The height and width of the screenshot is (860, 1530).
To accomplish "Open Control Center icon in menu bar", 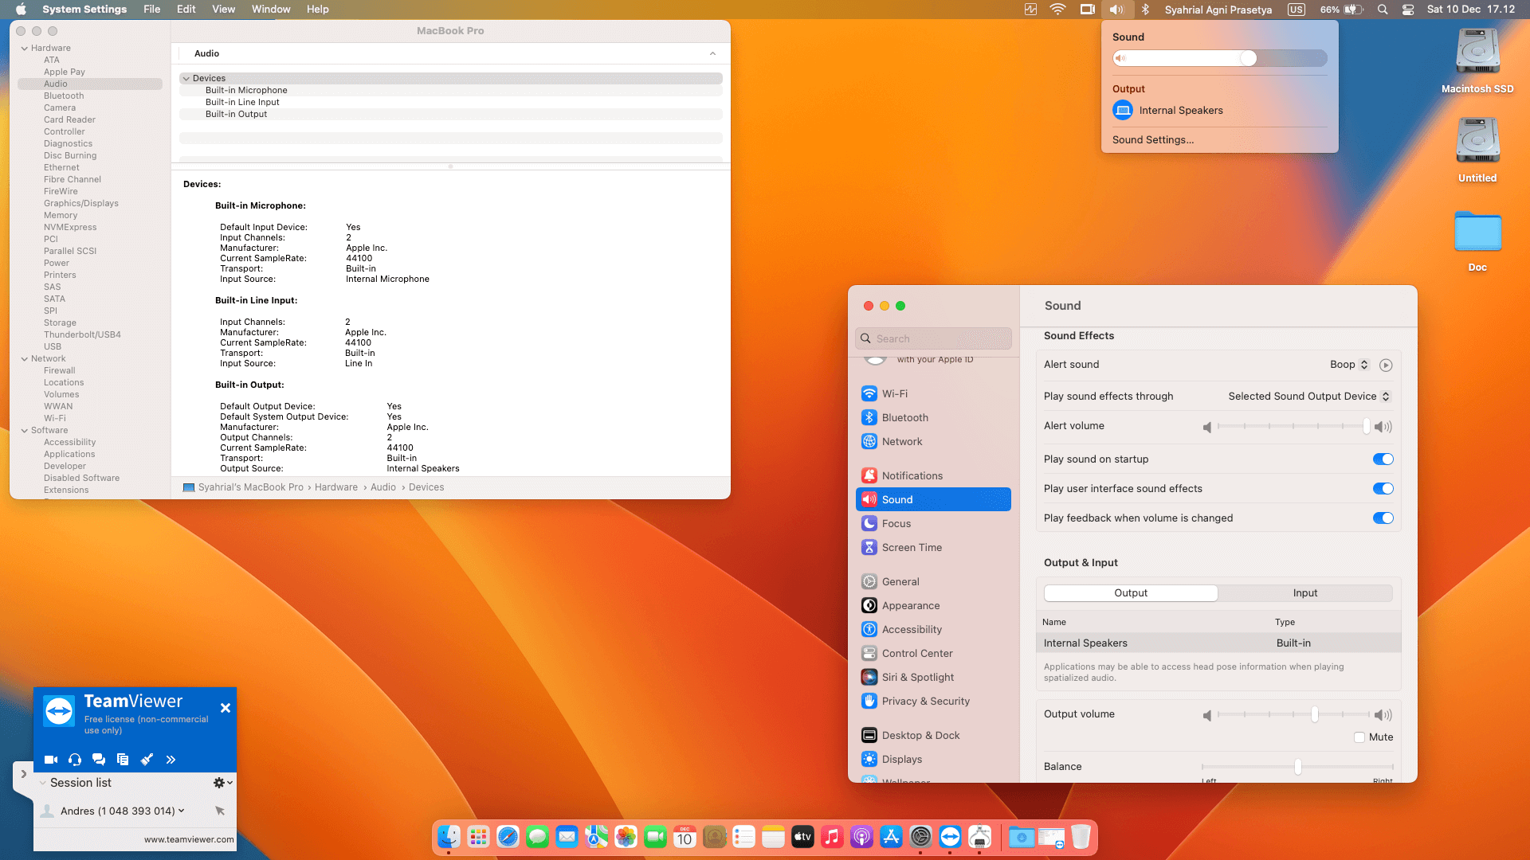I will point(1408,10).
